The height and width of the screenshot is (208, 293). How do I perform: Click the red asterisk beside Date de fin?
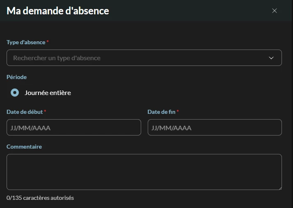click(178, 111)
